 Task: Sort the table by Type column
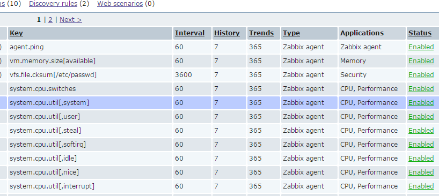point(291,33)
